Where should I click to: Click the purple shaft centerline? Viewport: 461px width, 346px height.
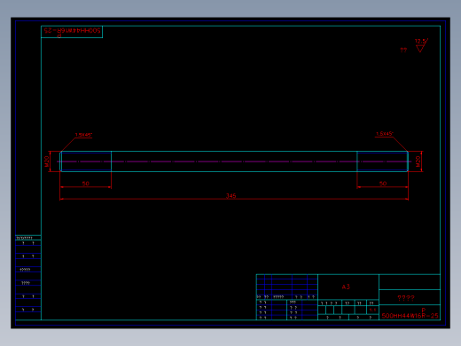(234, 161)
